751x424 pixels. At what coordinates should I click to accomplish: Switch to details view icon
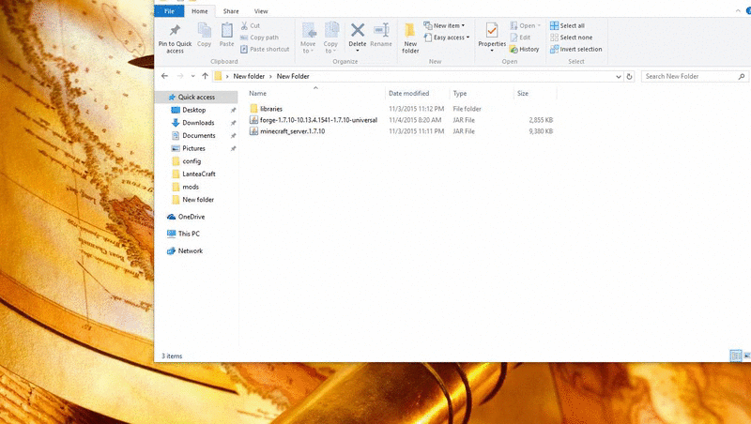[x=736, y=356]
